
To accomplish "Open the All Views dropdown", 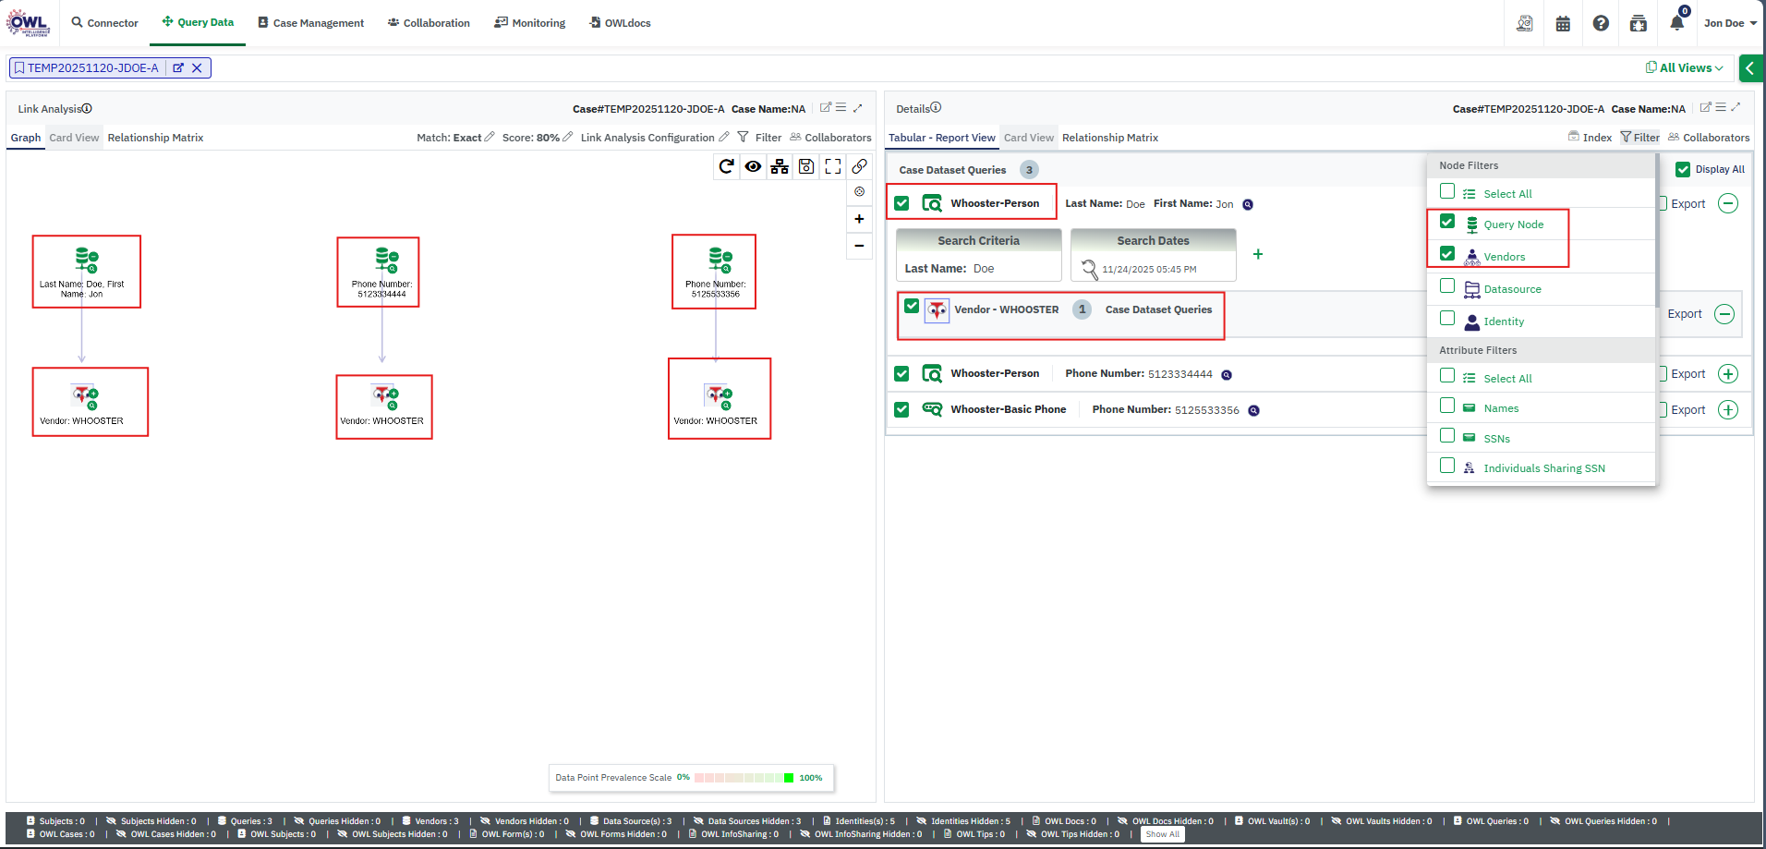I will coord(1685,67).
